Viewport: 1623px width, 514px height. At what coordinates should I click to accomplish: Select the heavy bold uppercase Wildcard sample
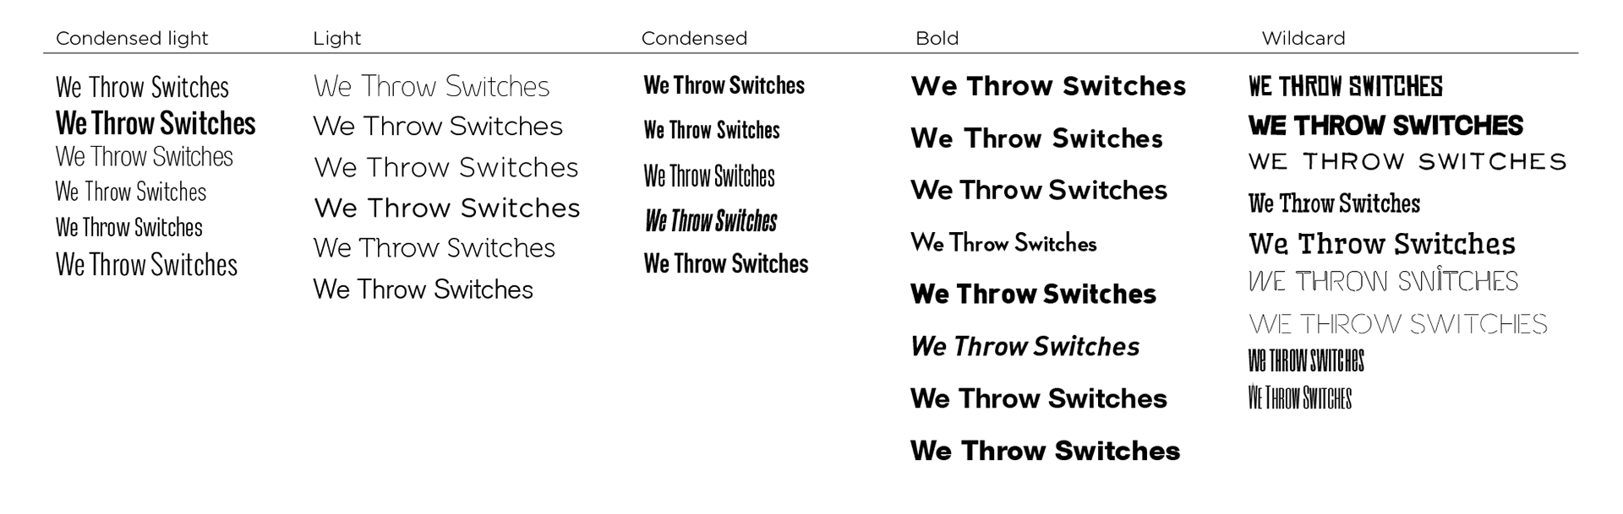pyautogui.click(x=1385, y=126)
